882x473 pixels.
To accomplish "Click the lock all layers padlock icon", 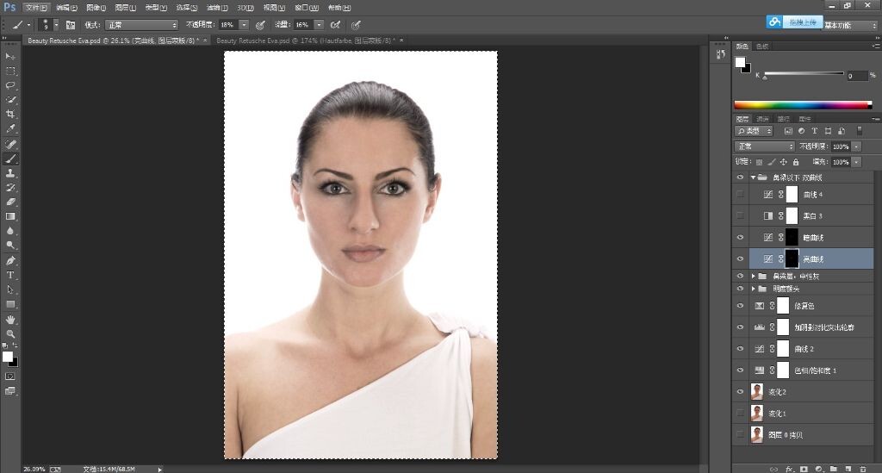I will 796,162.
